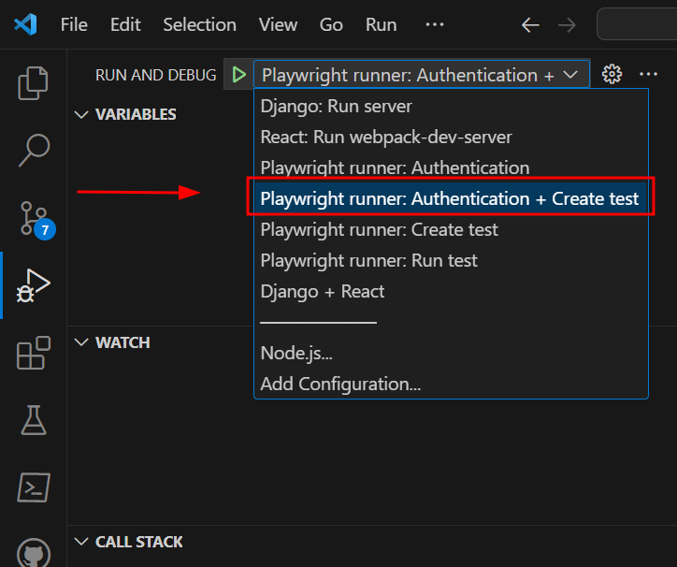Collapse the WATCH section
This screenshot has height=567, width=677.
(81, 342)
